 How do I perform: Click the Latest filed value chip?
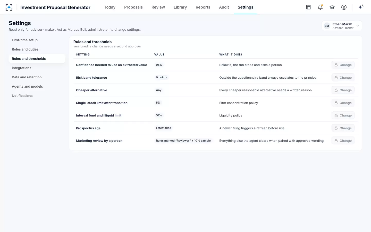164,128
